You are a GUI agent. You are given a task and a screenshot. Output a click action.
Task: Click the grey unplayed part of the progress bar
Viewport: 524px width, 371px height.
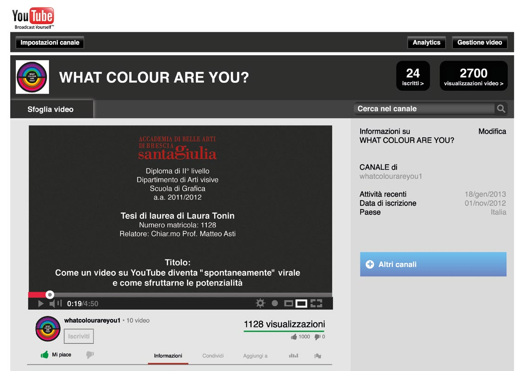[x=193, y=295]
